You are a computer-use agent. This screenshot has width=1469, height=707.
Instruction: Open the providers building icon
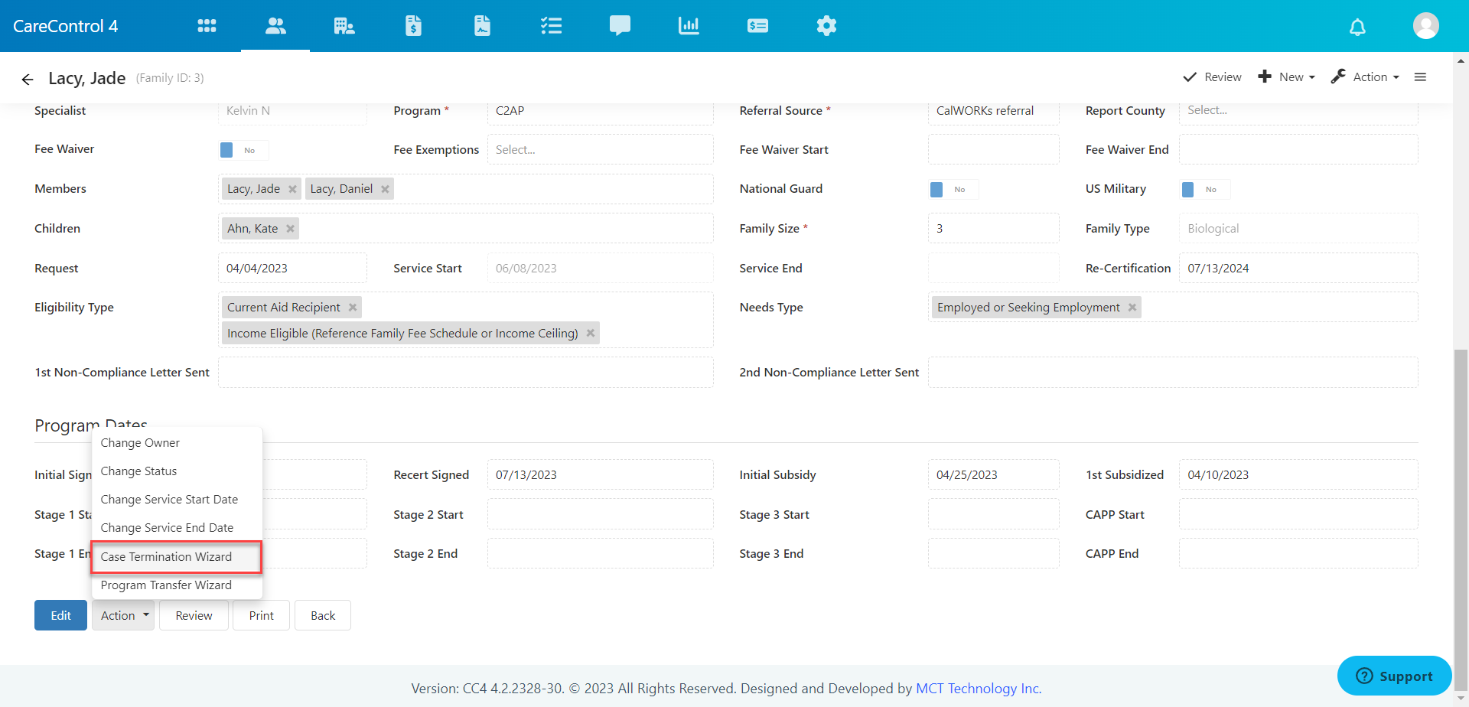[344, 26]
